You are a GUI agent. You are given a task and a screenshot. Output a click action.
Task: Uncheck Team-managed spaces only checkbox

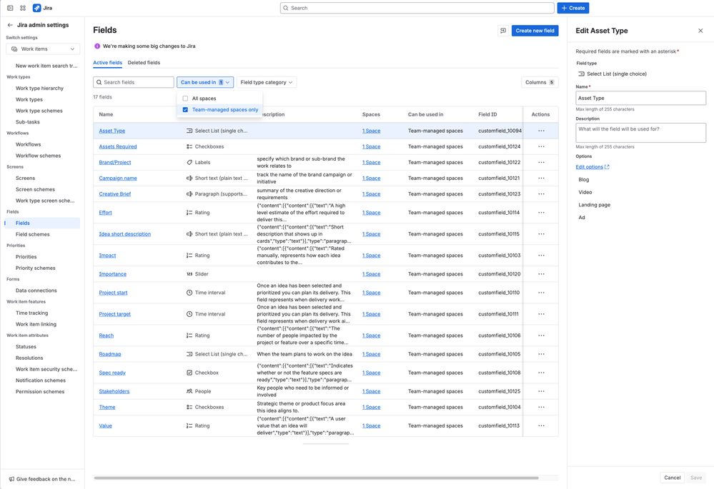[x=185, y=110]
